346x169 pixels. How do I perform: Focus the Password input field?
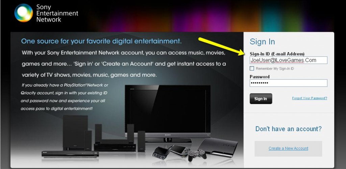289,83
